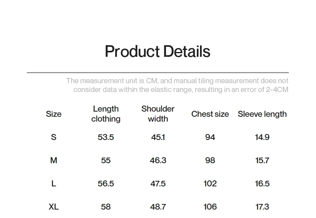
Task: Select the S size row label
Action: pos(54,137)
